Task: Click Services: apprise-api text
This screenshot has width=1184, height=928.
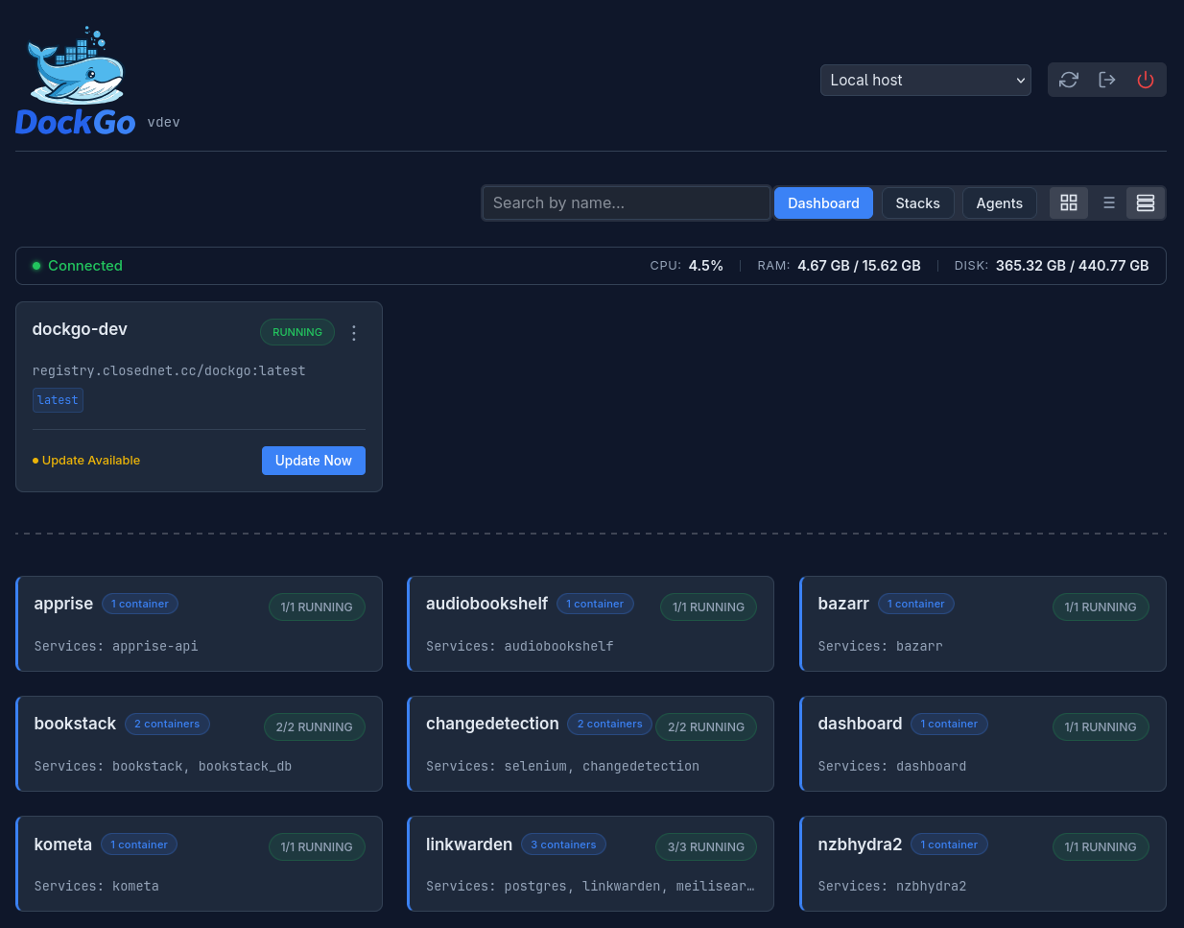Action: pyautogui.click(x=116, y=646)
